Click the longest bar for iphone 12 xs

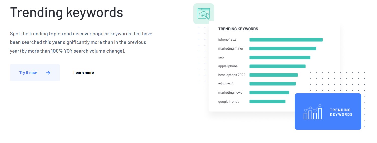click(x=286, y=40)
